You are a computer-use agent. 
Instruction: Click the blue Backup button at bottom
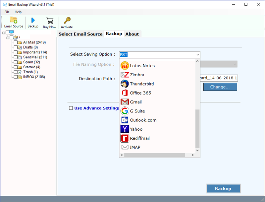223,188
